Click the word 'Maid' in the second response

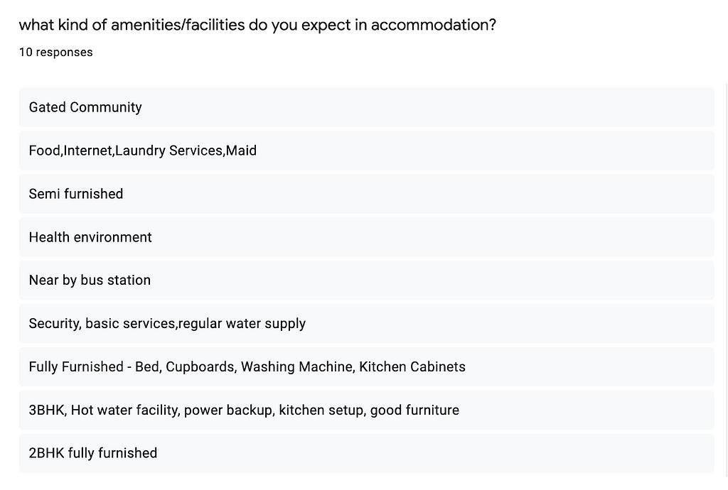[x=241, y=151]
